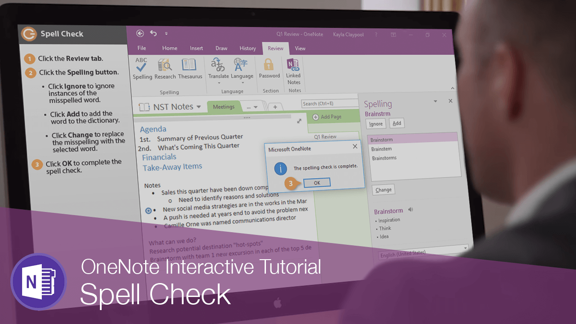Switch to the History tab
This screenshot has height=324, width=576.
tap(247, 48)
